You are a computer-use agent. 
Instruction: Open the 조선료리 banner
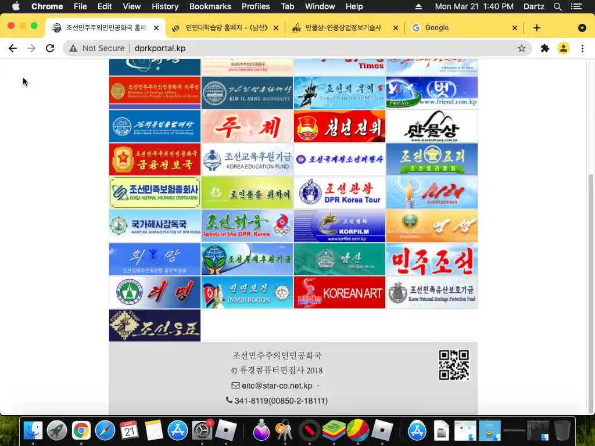pos(432,159)
